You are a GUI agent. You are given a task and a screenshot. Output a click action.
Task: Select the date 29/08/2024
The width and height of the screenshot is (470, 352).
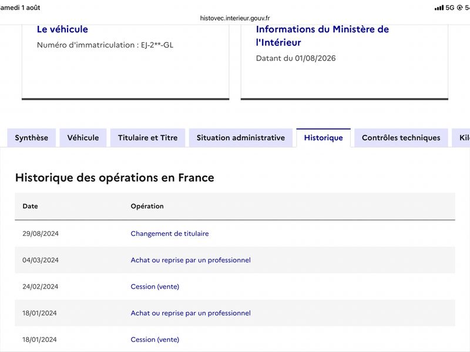(x=41, y=233)
